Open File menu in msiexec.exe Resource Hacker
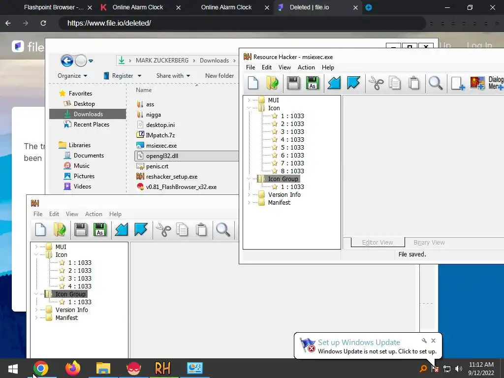504x378 pixels. [x=251, y=67]
